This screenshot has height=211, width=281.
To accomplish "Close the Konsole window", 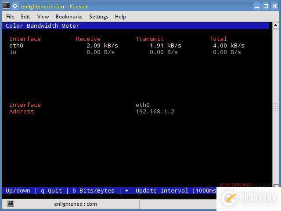I will pyautogui.click(x=274, y=6).
